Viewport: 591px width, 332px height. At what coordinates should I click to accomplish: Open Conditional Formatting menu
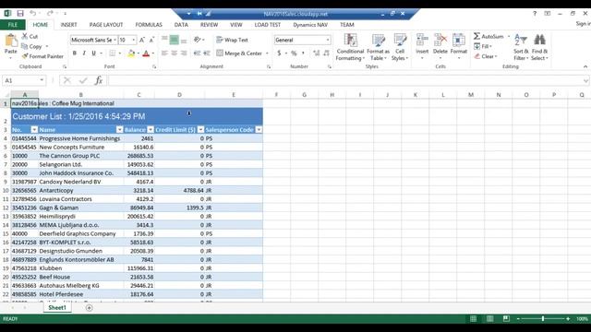click(x=350, y=47)
